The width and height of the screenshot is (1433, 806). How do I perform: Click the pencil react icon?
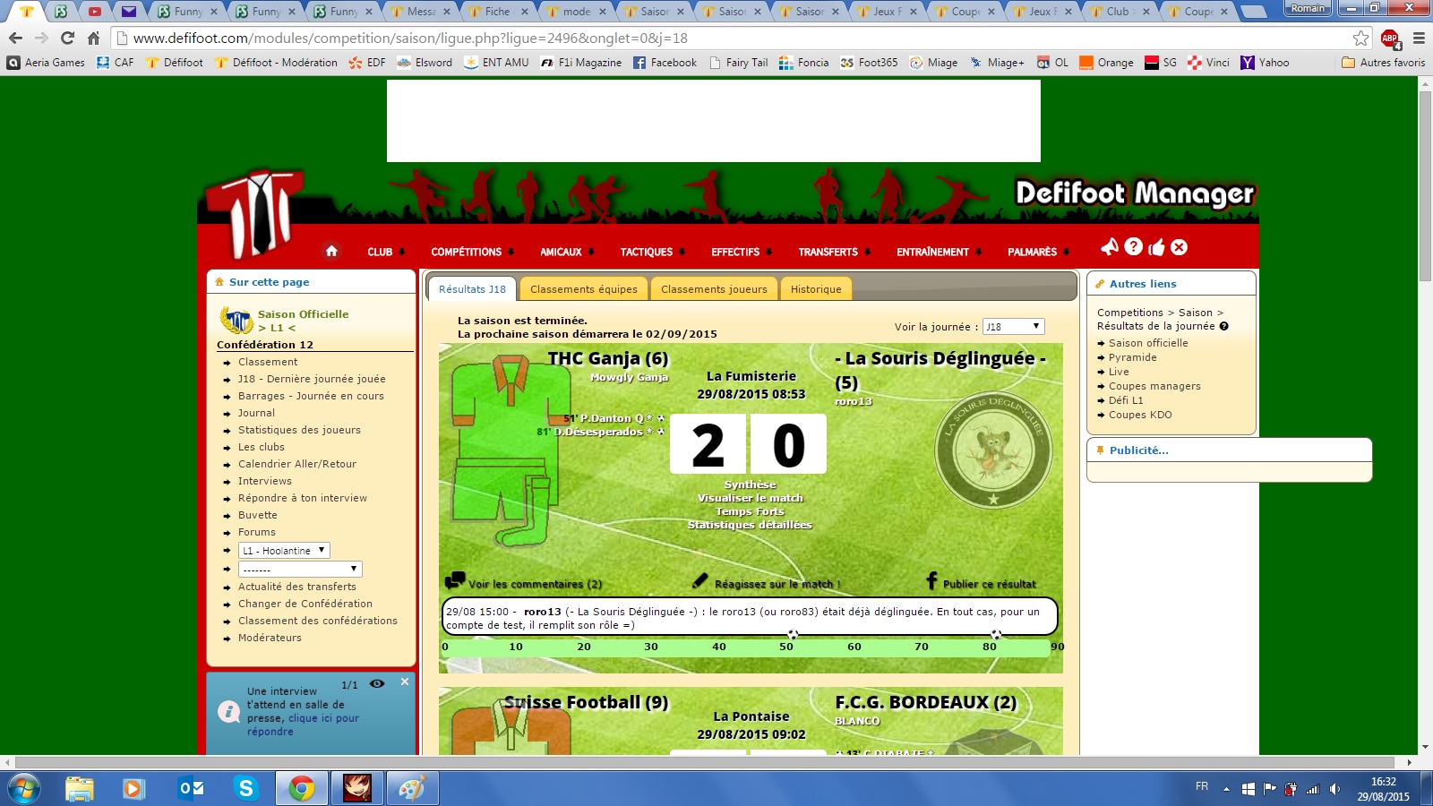coord(700,581)
